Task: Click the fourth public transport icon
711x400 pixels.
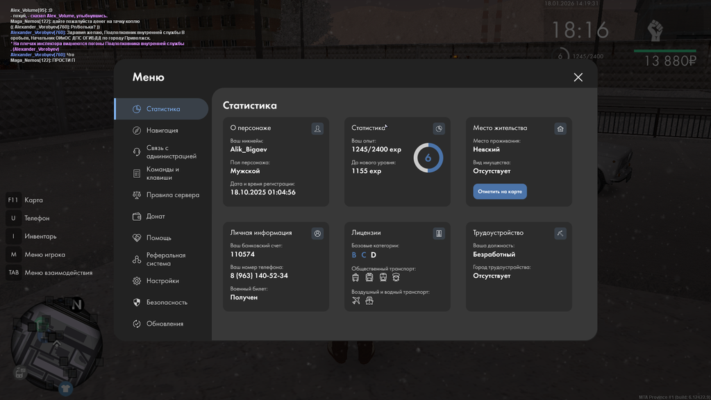Action: 396,277
